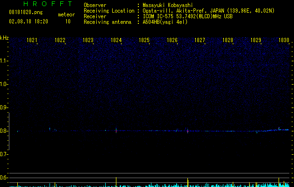Click the tall yellow level spike under 1824

(x=116, y=182)
